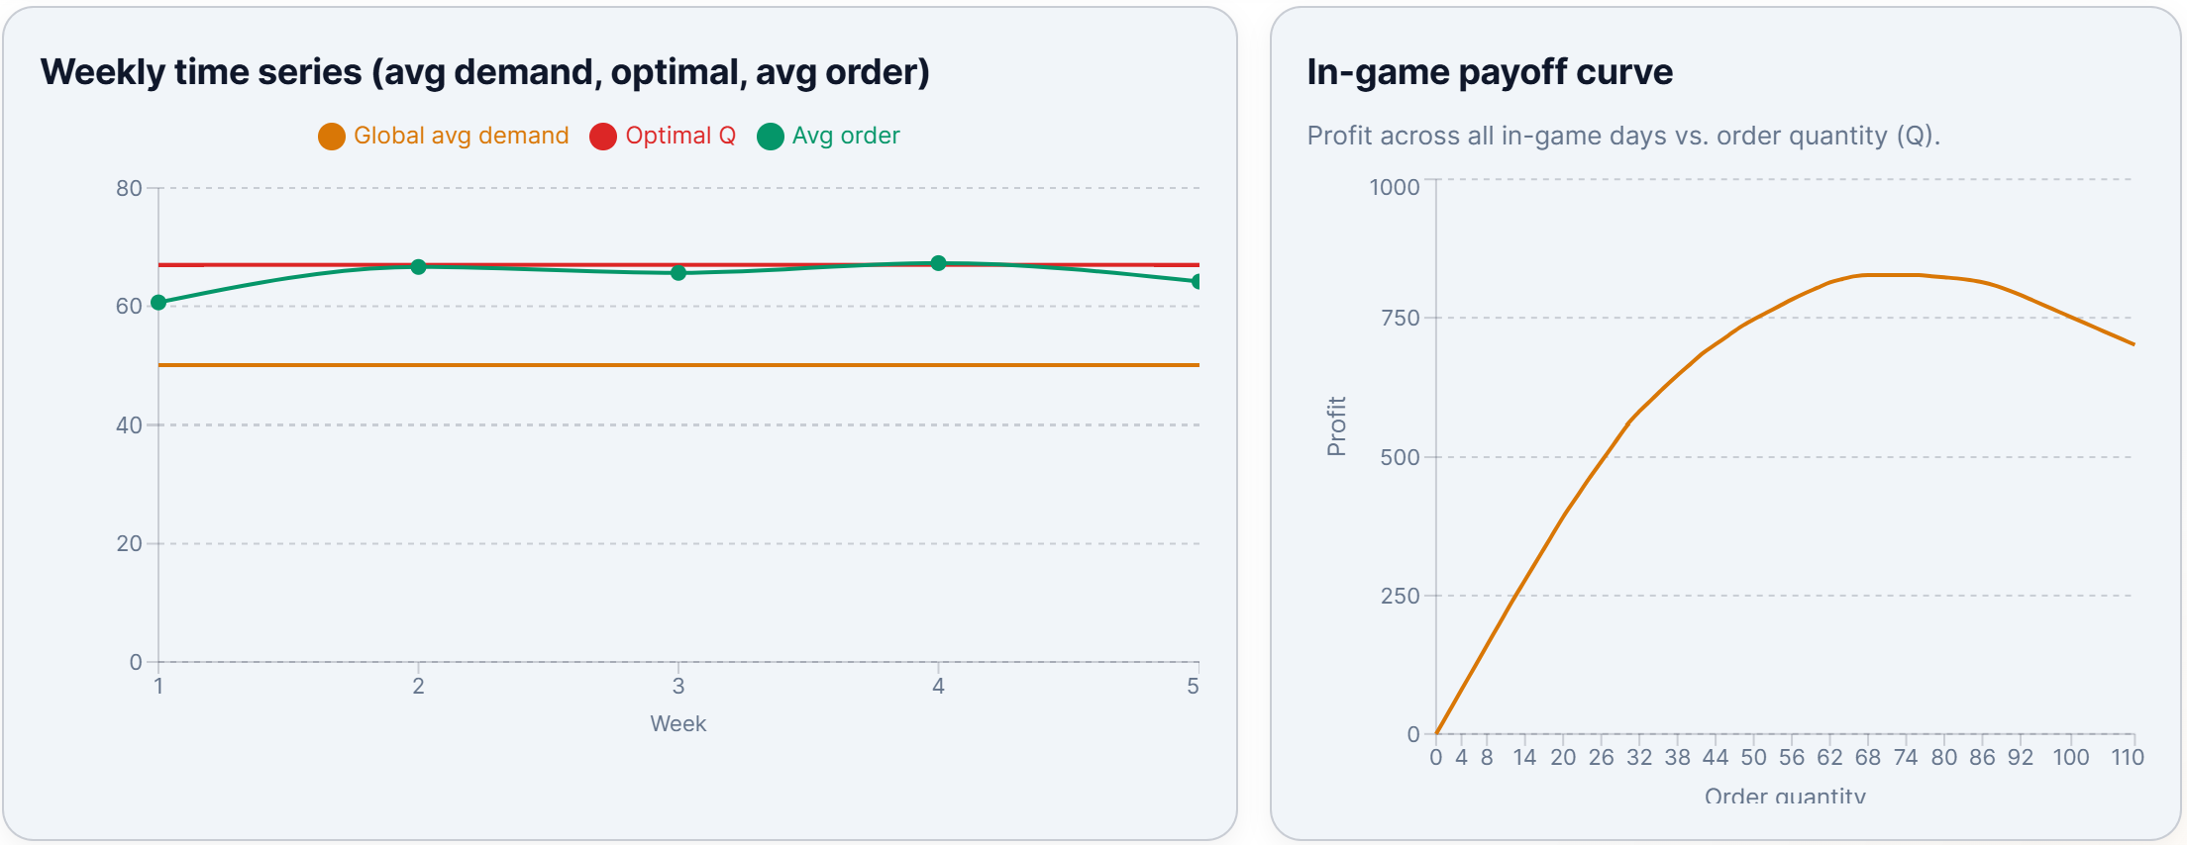Click the Profit y-axis label
The height and width of the screenshot is (845, 2187).
1336,426
